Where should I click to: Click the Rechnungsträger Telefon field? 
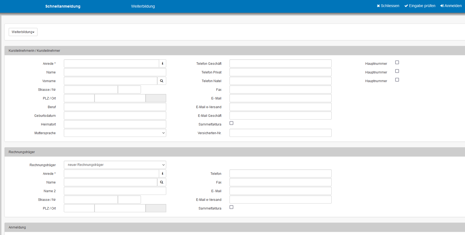[x=280, y=173]
